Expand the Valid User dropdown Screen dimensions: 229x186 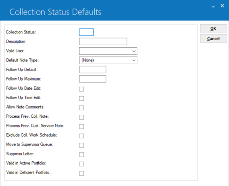point(108,51)
